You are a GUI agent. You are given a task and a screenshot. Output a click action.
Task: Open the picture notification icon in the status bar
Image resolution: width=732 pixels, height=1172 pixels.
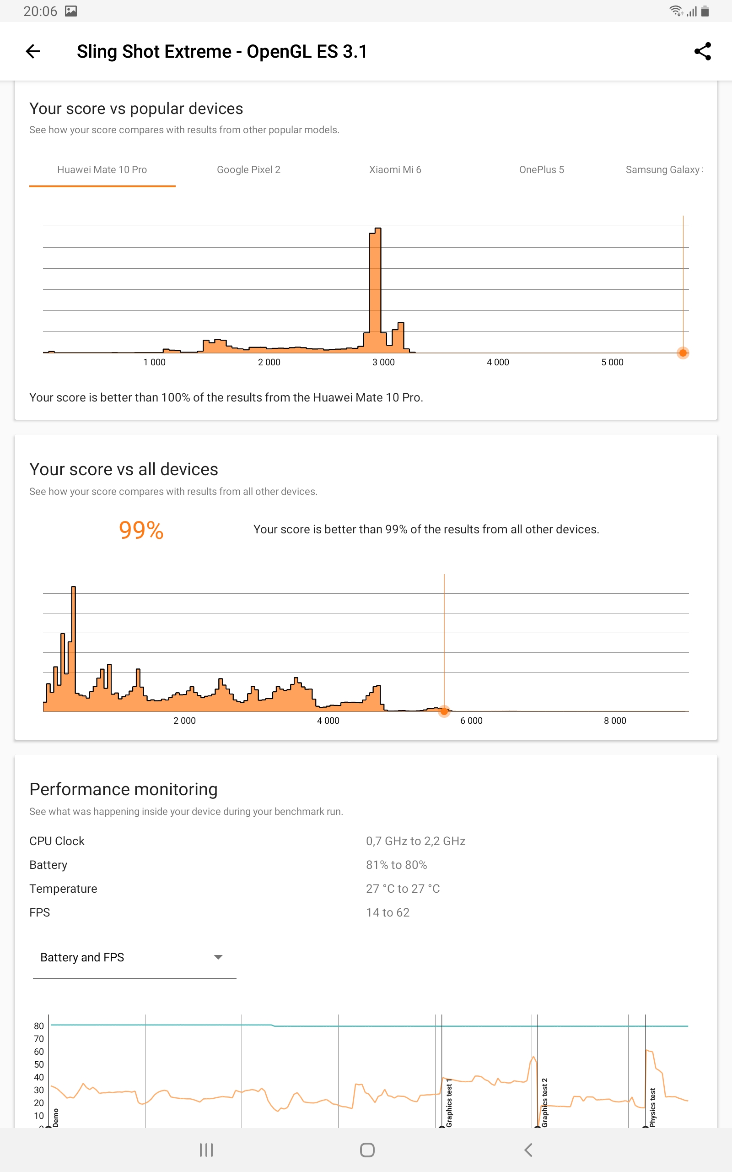71,11
